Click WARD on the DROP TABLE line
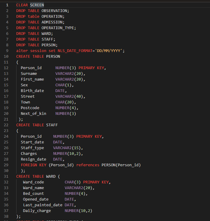The height and width of the screenshot is (221, 210). pyautogui.click(x=46, y=34)
